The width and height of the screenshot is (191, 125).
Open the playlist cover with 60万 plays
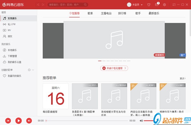173,96
